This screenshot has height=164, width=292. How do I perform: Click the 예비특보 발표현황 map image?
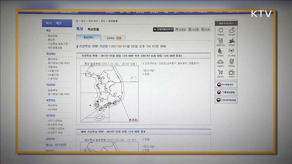click(109, 147)
